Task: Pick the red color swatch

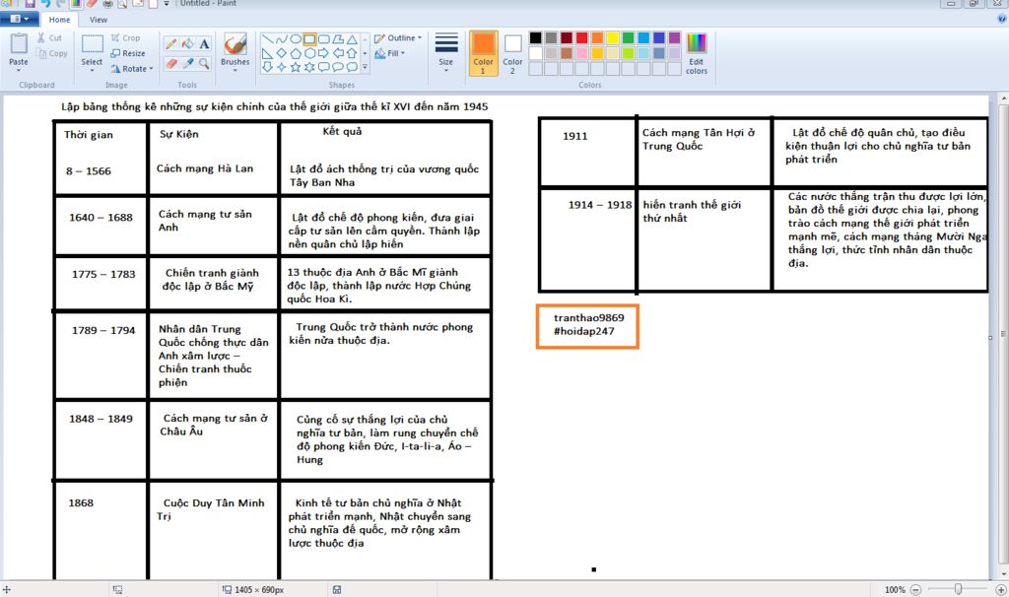Action: click(581, 38)
